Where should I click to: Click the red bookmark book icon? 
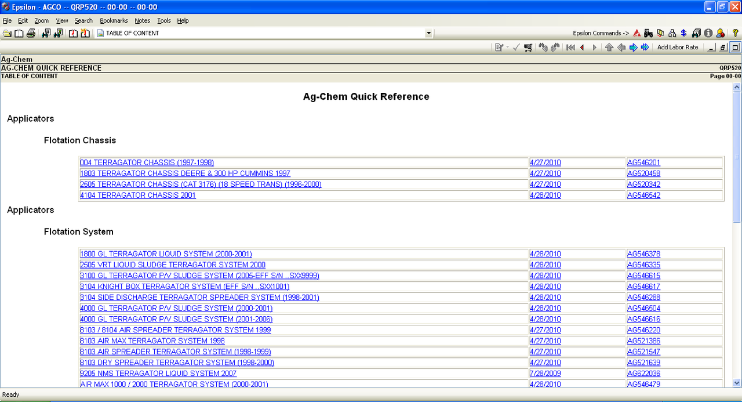click(73, 33)
